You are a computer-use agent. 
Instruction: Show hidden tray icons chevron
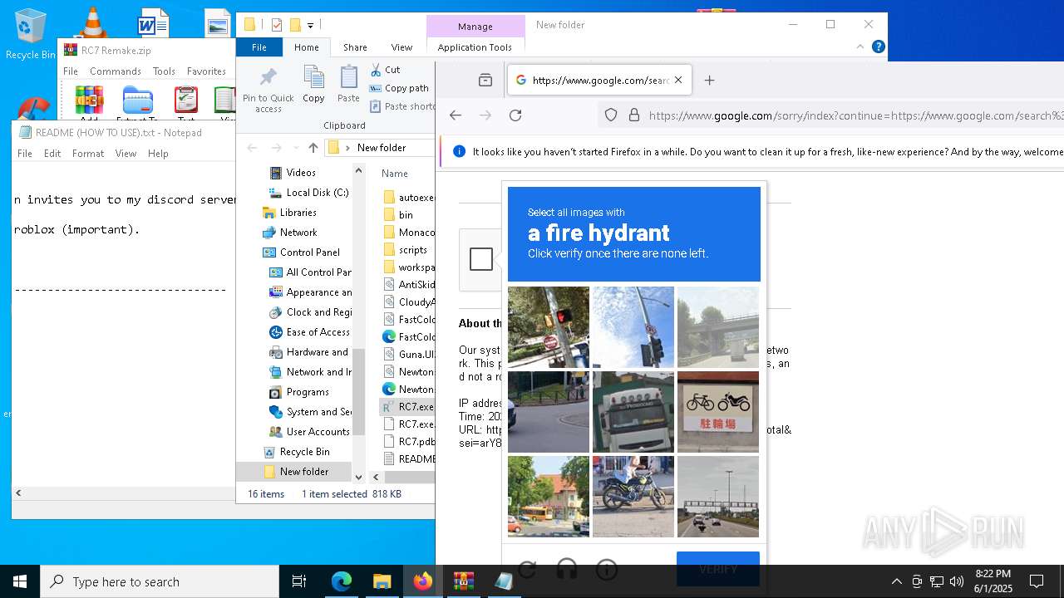896,581
